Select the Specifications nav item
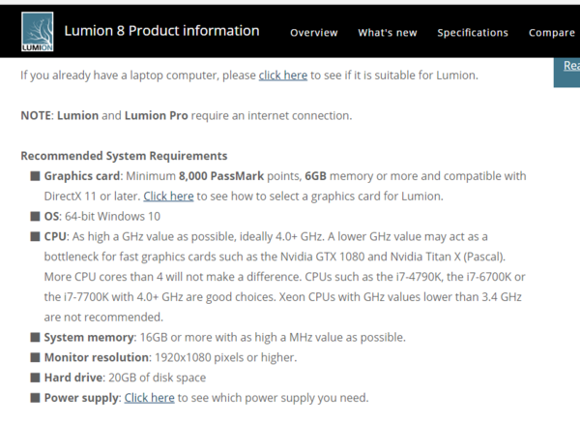Image resolution: width=580 pixels, height=424 pixels. tap(473, 33)
